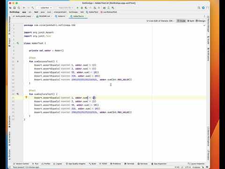
Task: Open the Version Control tool window
Action: (x=21, y=164)
